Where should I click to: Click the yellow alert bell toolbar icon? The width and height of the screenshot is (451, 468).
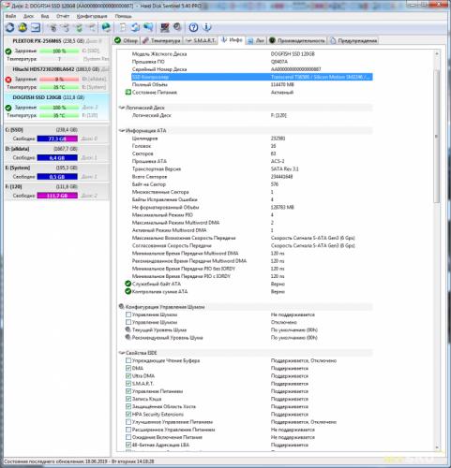(x=23, y=28)
